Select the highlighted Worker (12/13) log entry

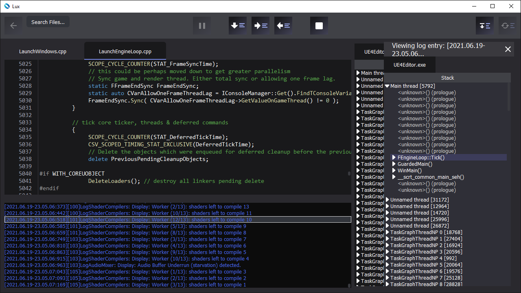[178, 219]
